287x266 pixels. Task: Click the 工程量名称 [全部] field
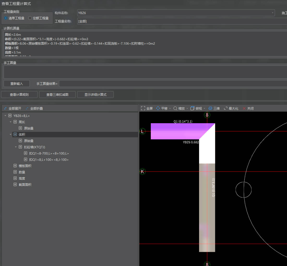[182, 21]
